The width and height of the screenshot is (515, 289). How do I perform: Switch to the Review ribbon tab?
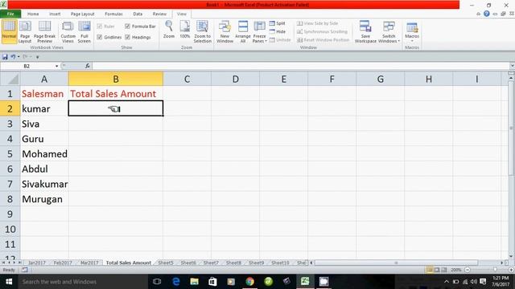[159, 14]
